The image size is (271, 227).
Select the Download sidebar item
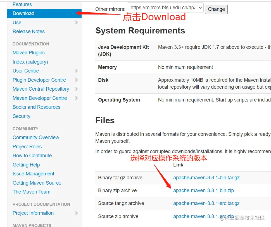tap(44, 13)
